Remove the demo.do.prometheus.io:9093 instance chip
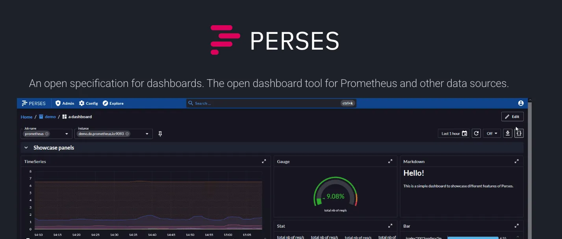 coord(127,134)
